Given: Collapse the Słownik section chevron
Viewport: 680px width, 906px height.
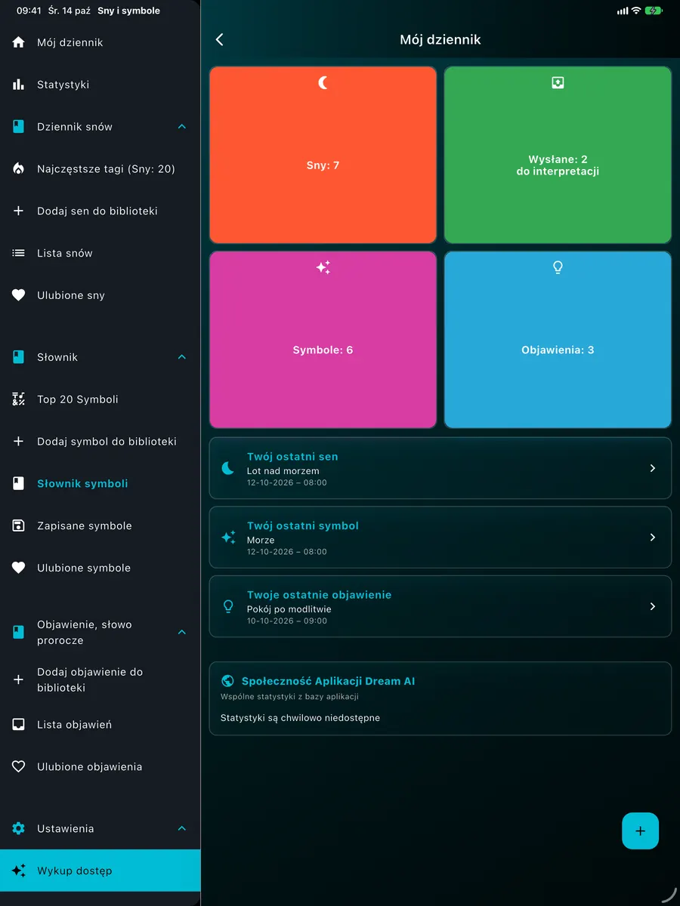Looking at the screenshot, I should tap(181, 357).
